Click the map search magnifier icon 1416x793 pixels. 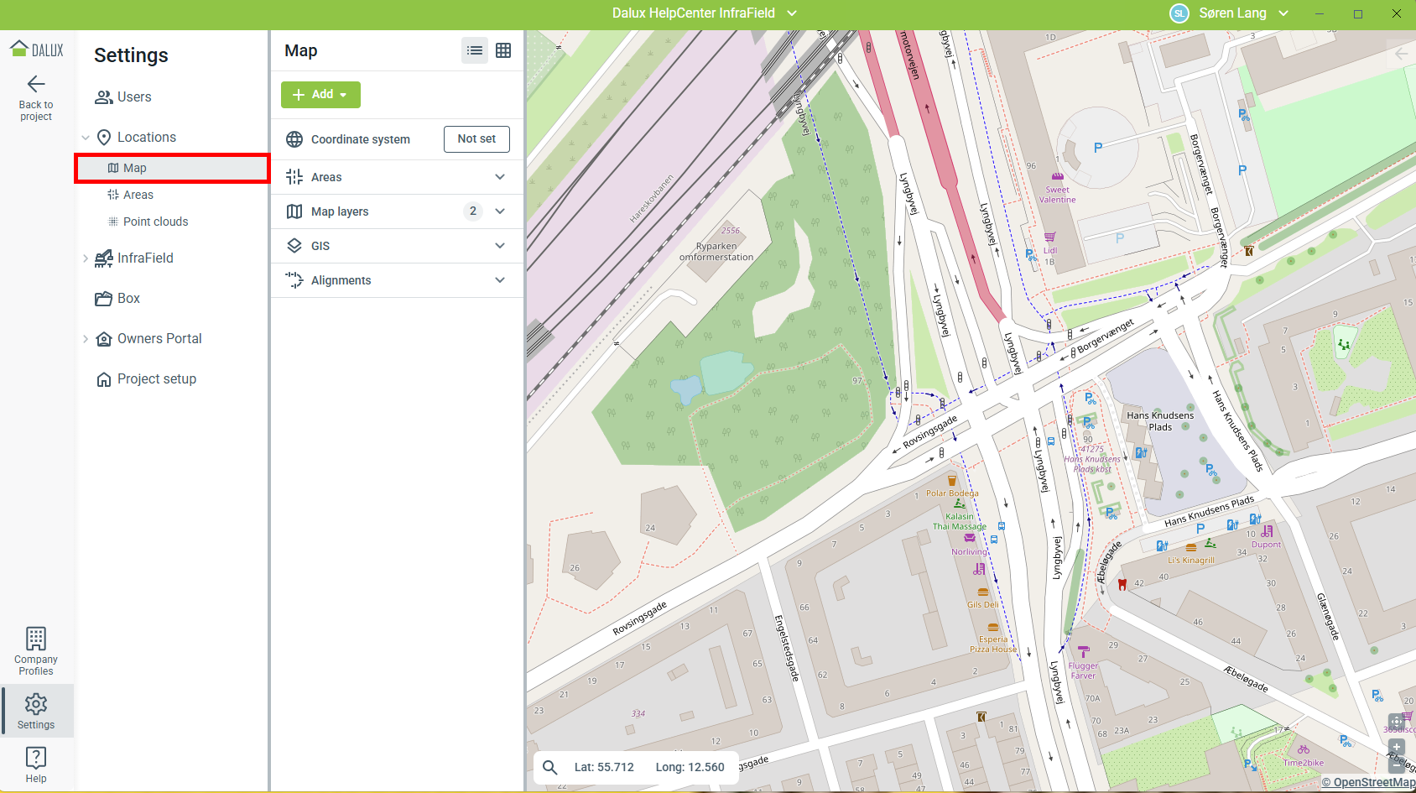(x=550, y=767)
